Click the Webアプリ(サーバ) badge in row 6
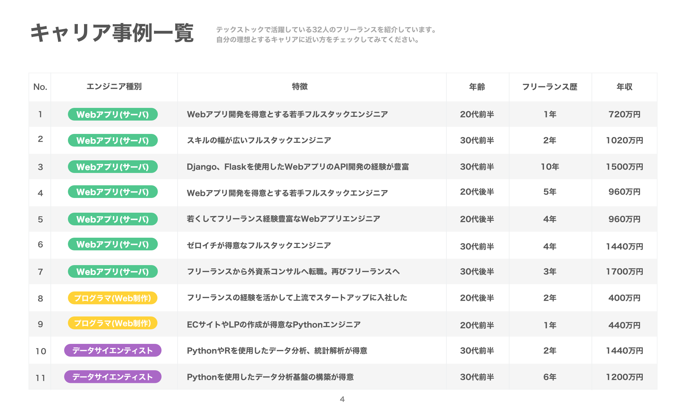 pos(113,244)
